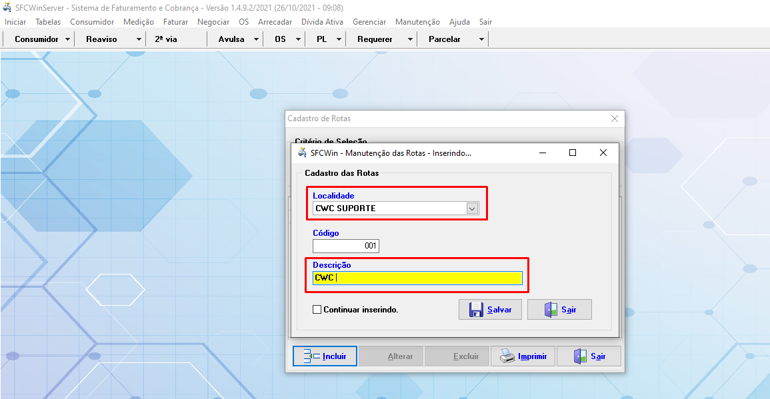This screenshot has height=399, width=770.
Task: Open the Dívida Ativa menu
Action: pyautogui.click(x=322, y=22)
